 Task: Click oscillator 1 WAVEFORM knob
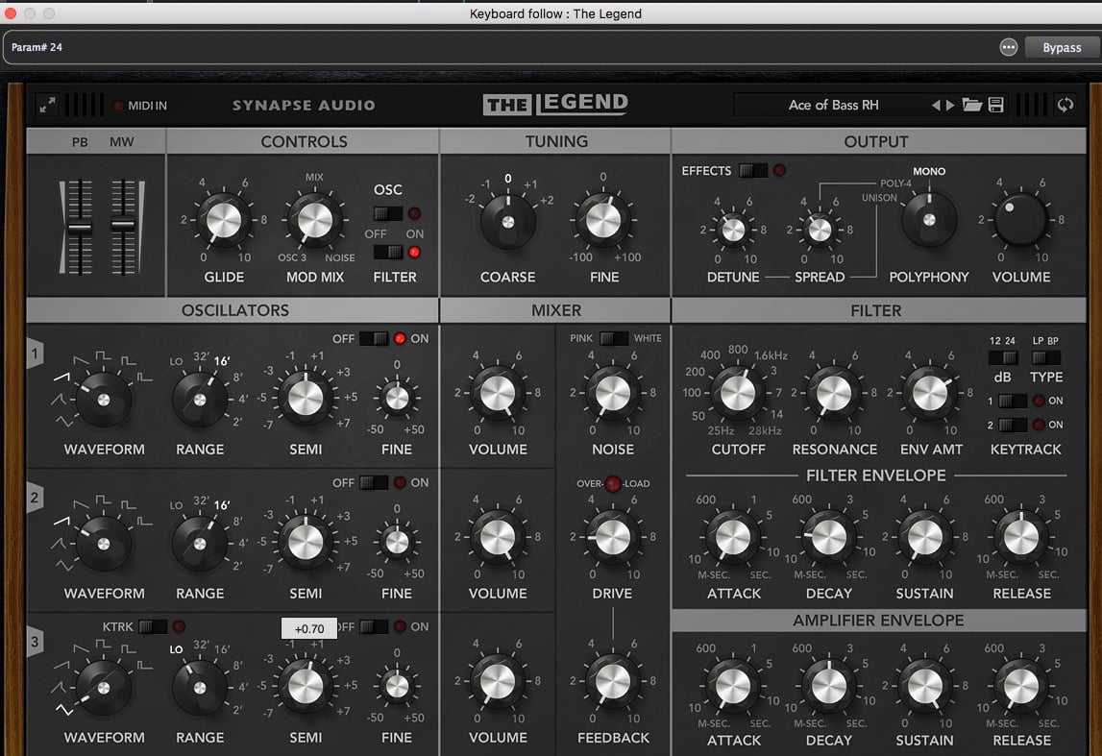(x=104, y=400)
